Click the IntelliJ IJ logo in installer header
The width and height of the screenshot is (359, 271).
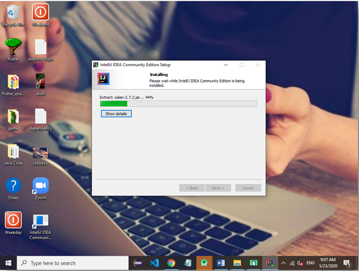(x=103, y=79)
